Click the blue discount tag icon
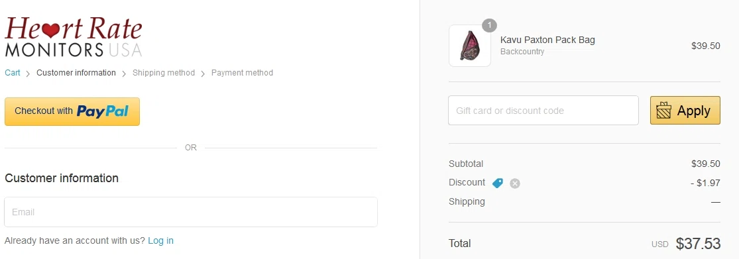Viewport: 739px width, 259px height. point(498,183)
